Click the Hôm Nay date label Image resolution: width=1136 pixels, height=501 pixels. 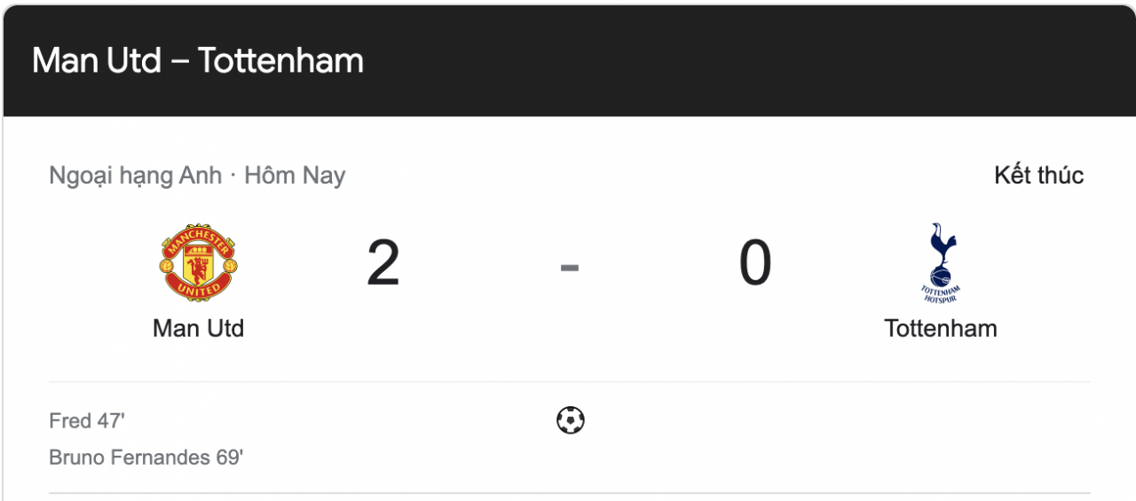tap(295, 176)
